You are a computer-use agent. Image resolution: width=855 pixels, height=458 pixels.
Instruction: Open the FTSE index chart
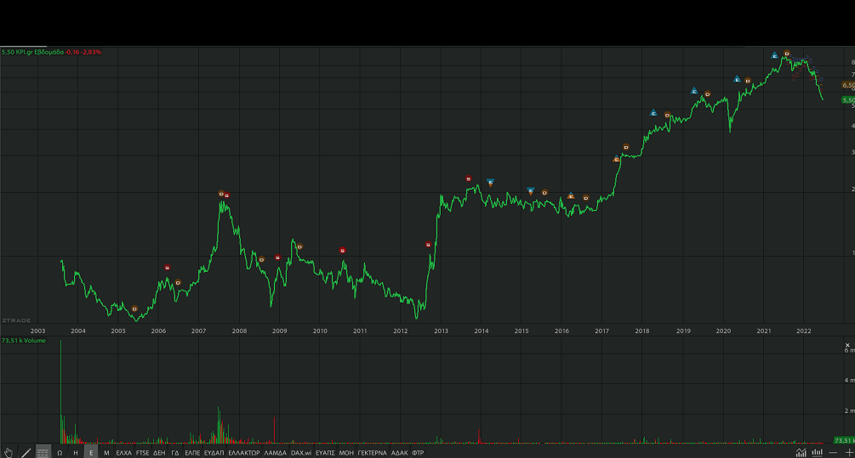[142, 453]
